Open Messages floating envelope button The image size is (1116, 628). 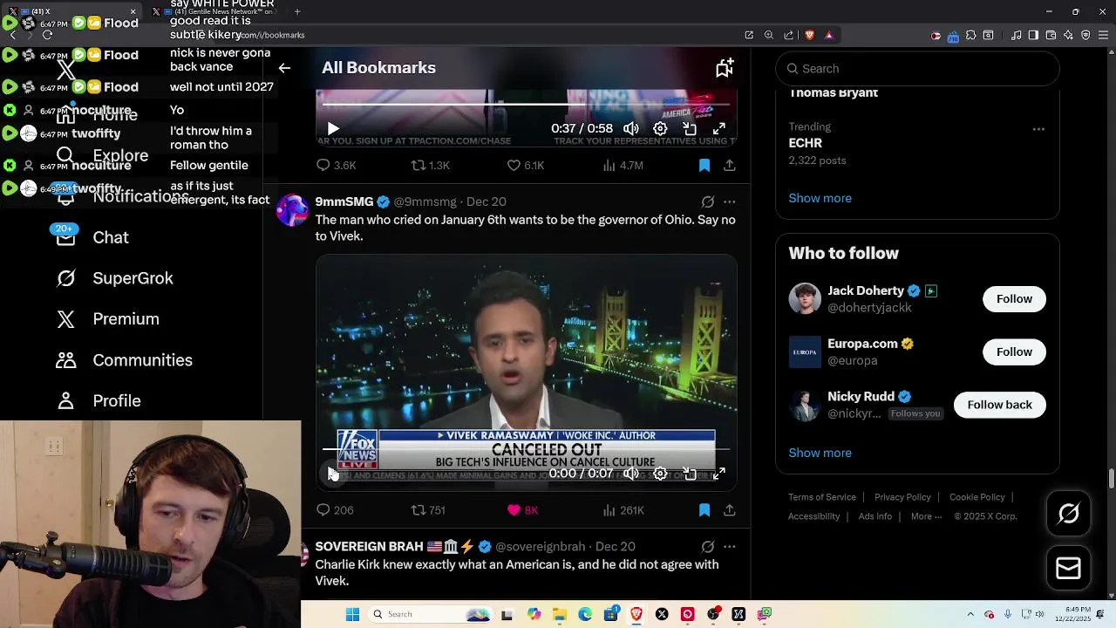click(x=1068, y=569)
